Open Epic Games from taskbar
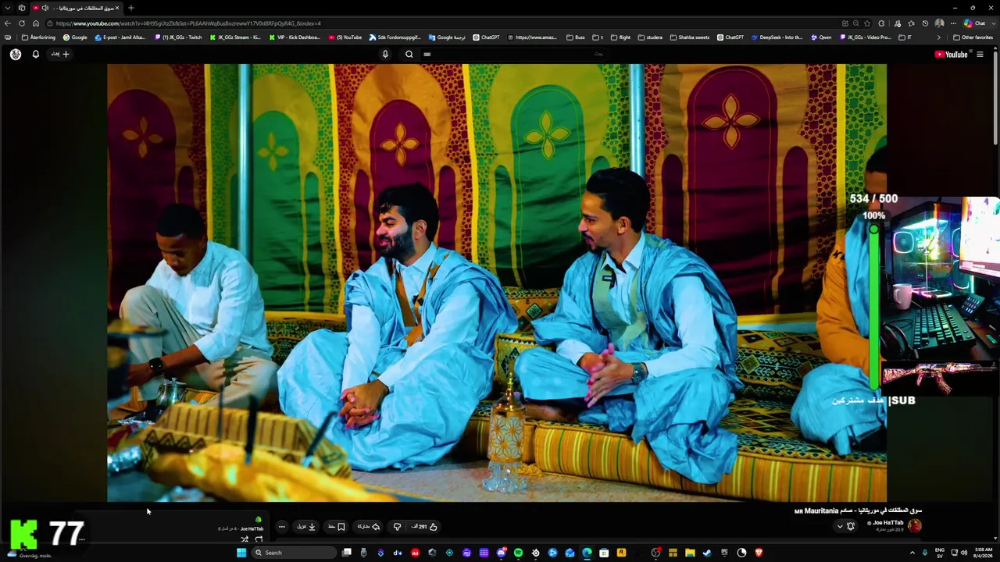Screen dimensions: 1000x562 pyautogui.click(x=724, y=553)
